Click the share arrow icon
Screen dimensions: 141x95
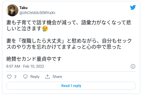48,77
